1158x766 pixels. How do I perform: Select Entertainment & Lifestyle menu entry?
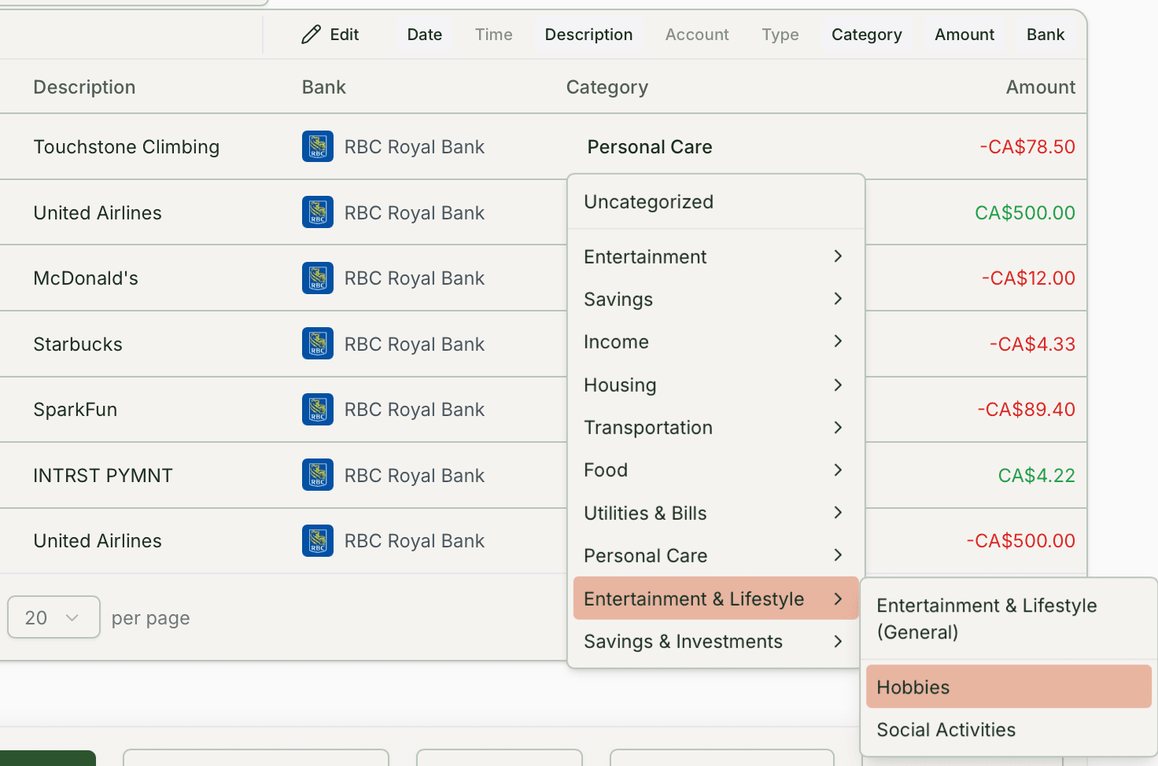[x=716, y=598]
